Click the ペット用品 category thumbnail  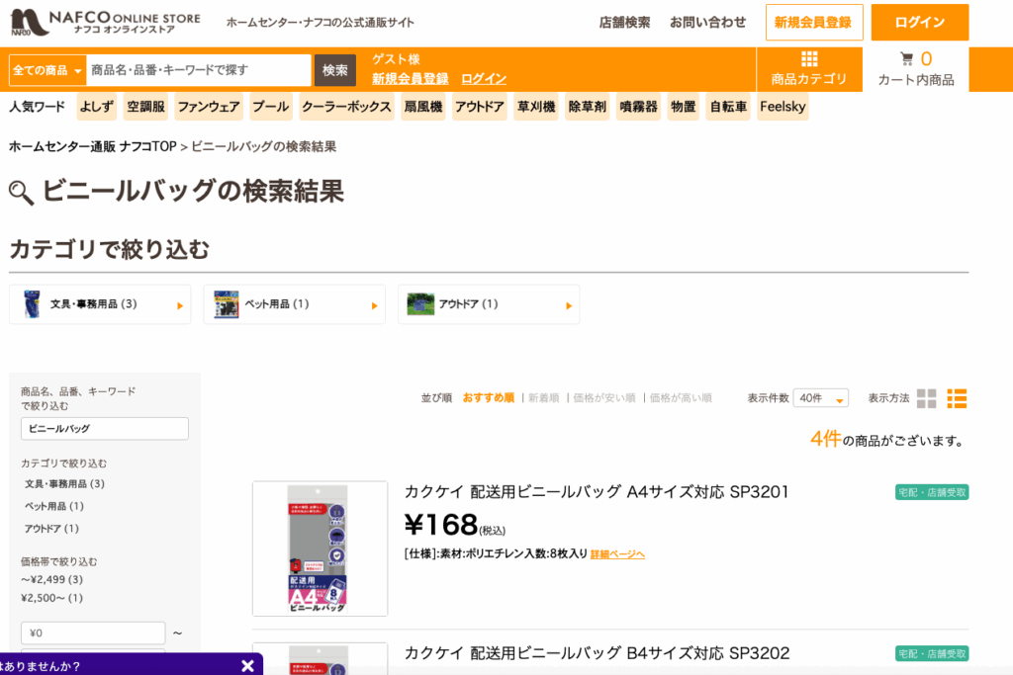click(227, 304)
